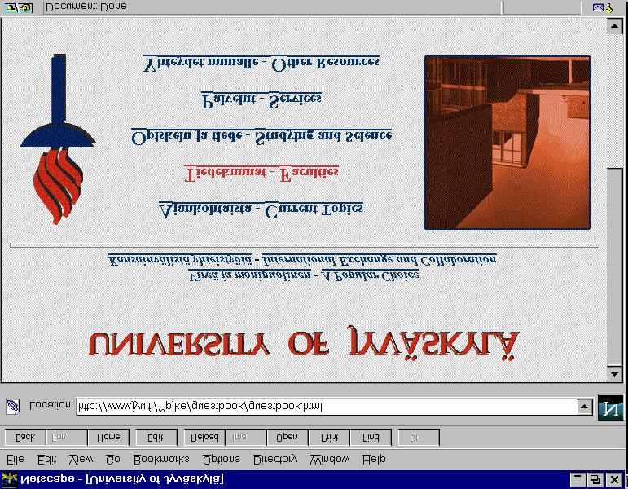Click the Reload toolbar button

(204, 438)
